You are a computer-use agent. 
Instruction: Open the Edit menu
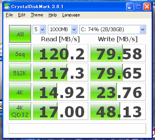click(x=22, y=15)
